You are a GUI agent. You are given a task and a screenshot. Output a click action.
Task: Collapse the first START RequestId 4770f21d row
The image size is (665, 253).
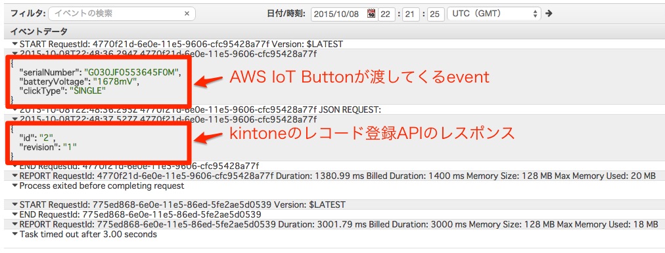pyautogui.click(x=15, y=44)
